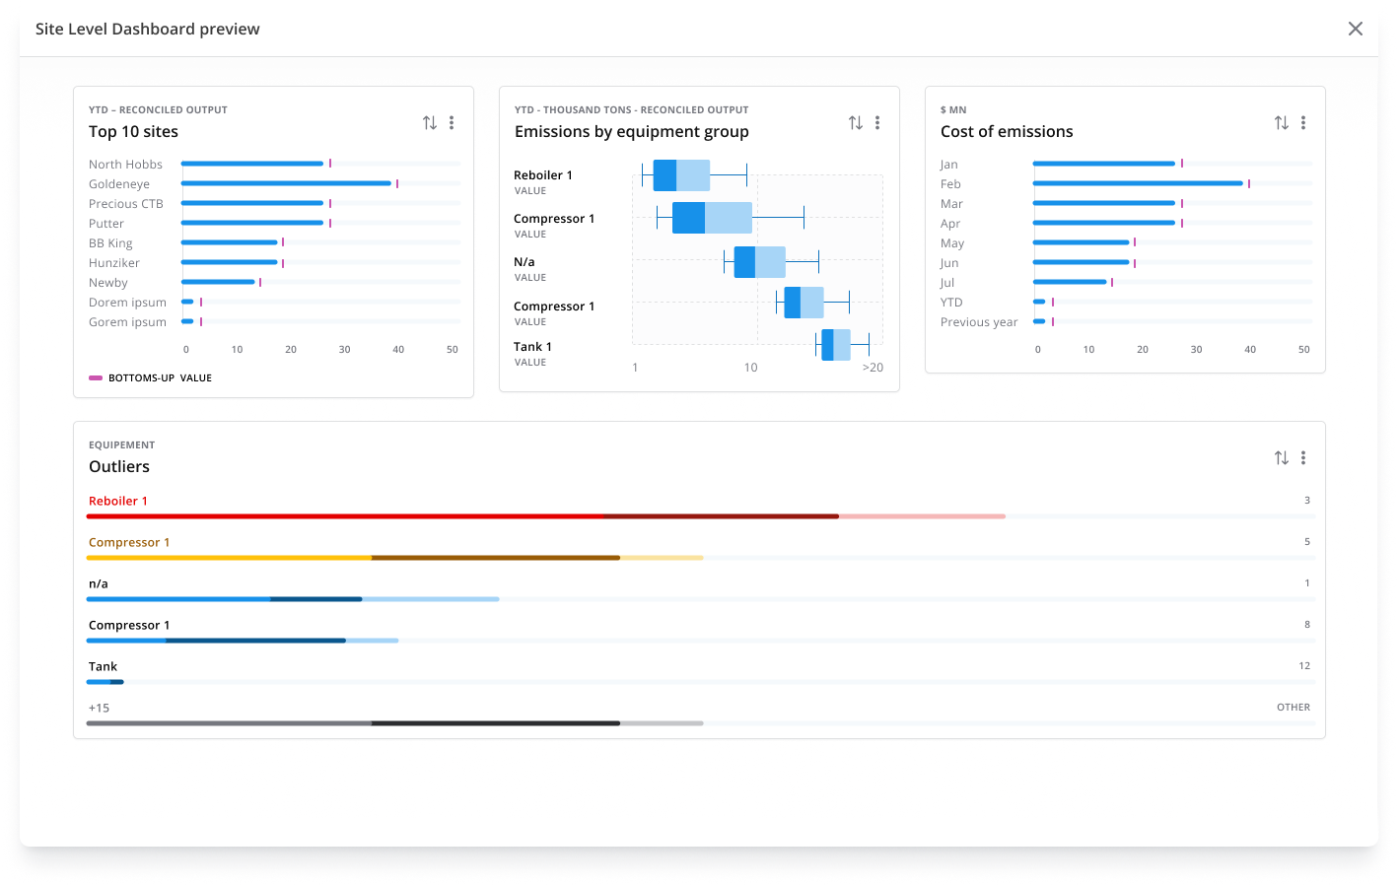Click the Tank outlier bar
The image size is (1398, 886).
104,681
